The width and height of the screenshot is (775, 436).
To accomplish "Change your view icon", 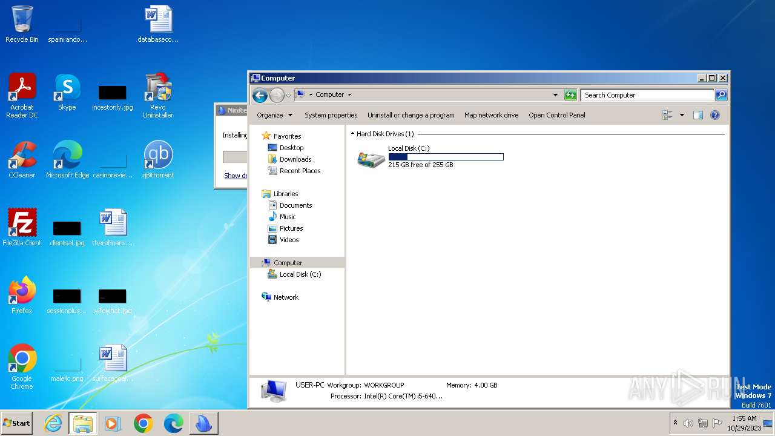I will 668,115.
